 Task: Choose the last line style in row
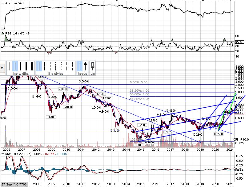[71, 66]
